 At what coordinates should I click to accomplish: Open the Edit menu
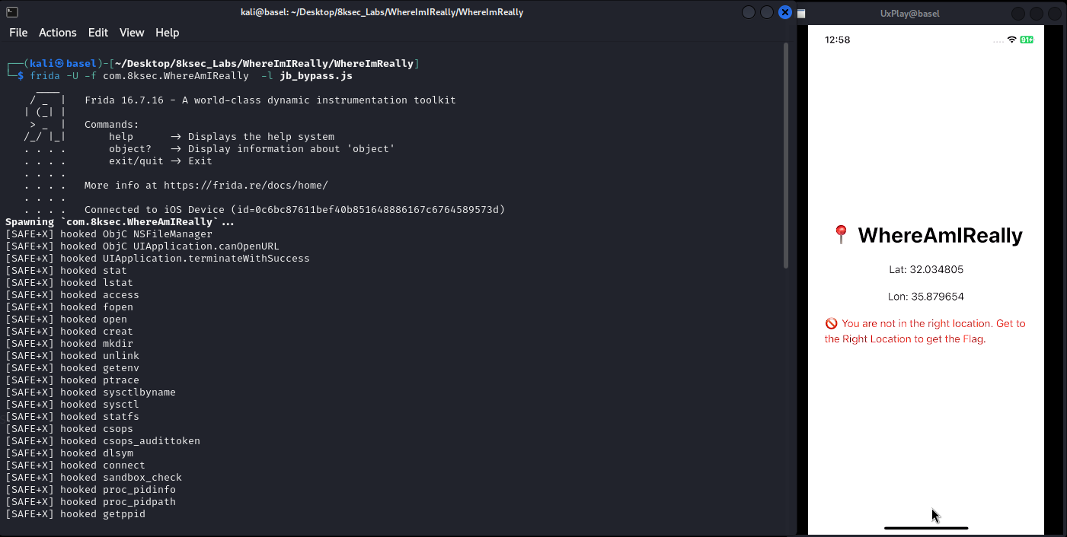point(98,33)
